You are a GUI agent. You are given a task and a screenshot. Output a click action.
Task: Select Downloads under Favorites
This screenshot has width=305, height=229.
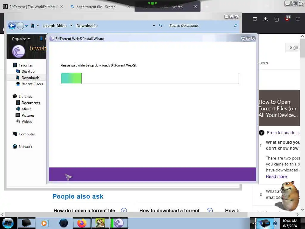coord(30,78)
